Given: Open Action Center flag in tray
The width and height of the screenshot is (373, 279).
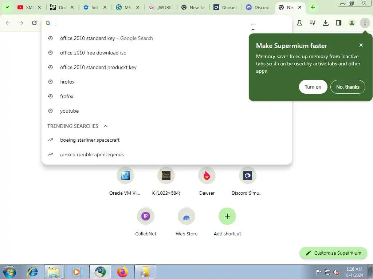Looking at the screenshot, I should pos(318,272).
